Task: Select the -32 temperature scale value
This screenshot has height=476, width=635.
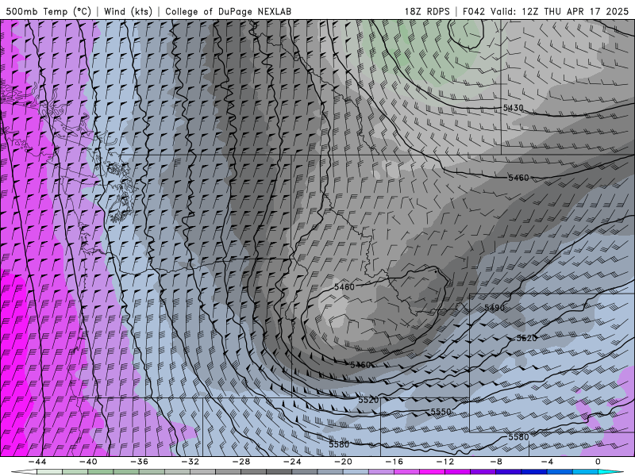Action: click(x=190, y=462)
